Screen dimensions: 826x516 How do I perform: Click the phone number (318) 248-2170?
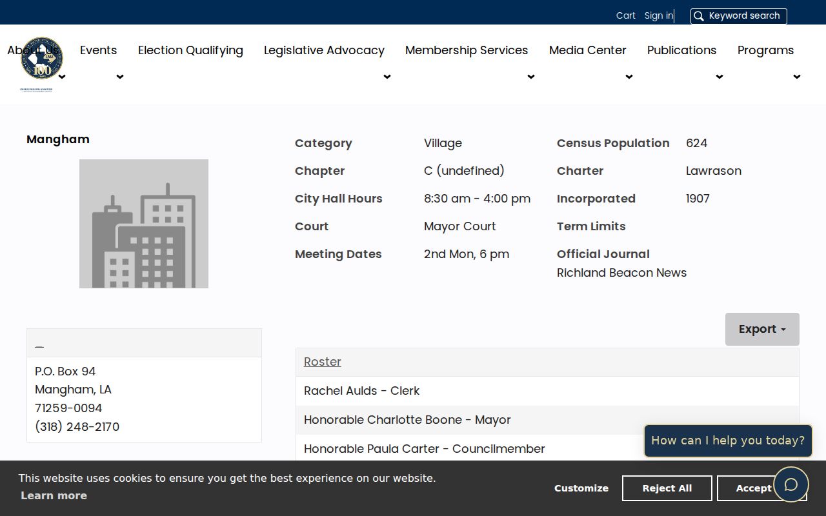[x=77, y=427]
